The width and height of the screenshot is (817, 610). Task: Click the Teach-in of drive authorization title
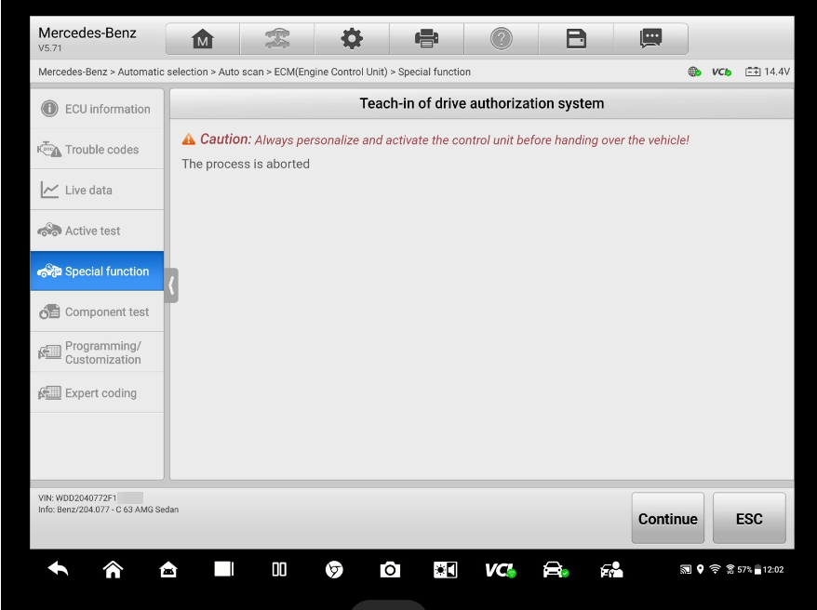pos(482,103)
